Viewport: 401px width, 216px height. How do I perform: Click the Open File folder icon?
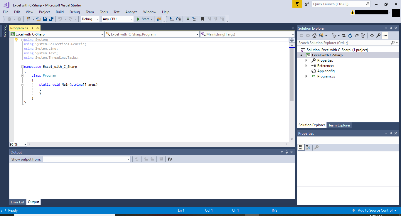(38, 19)
